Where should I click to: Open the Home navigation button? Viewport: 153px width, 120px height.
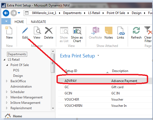[17, 116]
